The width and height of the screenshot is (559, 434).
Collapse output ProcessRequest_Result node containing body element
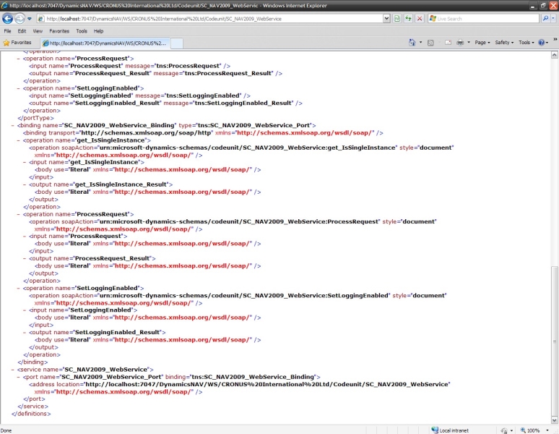click(x=25, y=258)
